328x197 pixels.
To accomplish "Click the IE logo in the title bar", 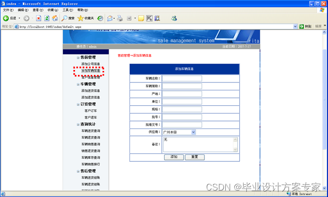I will (x=3, y=3).
